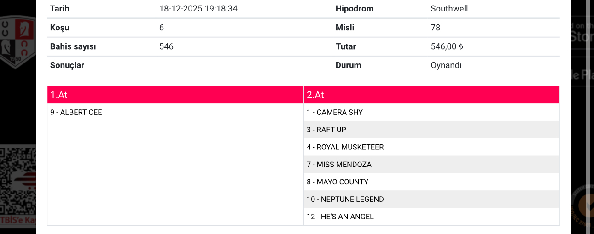594x234 pixels.
Task: Click the Sonuçlar label
Action: point(67,65)
